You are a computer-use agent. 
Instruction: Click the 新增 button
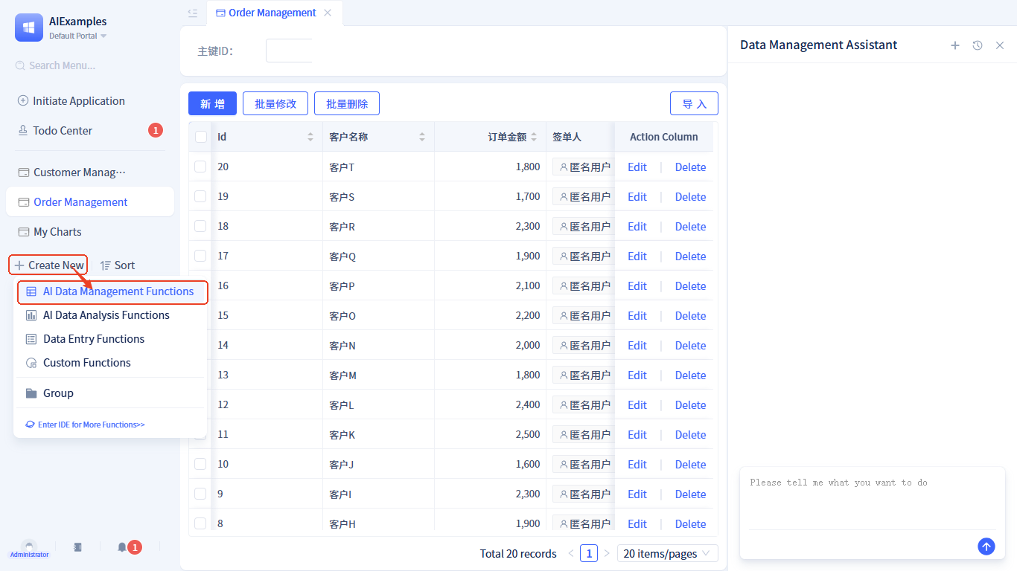[212, 103]
